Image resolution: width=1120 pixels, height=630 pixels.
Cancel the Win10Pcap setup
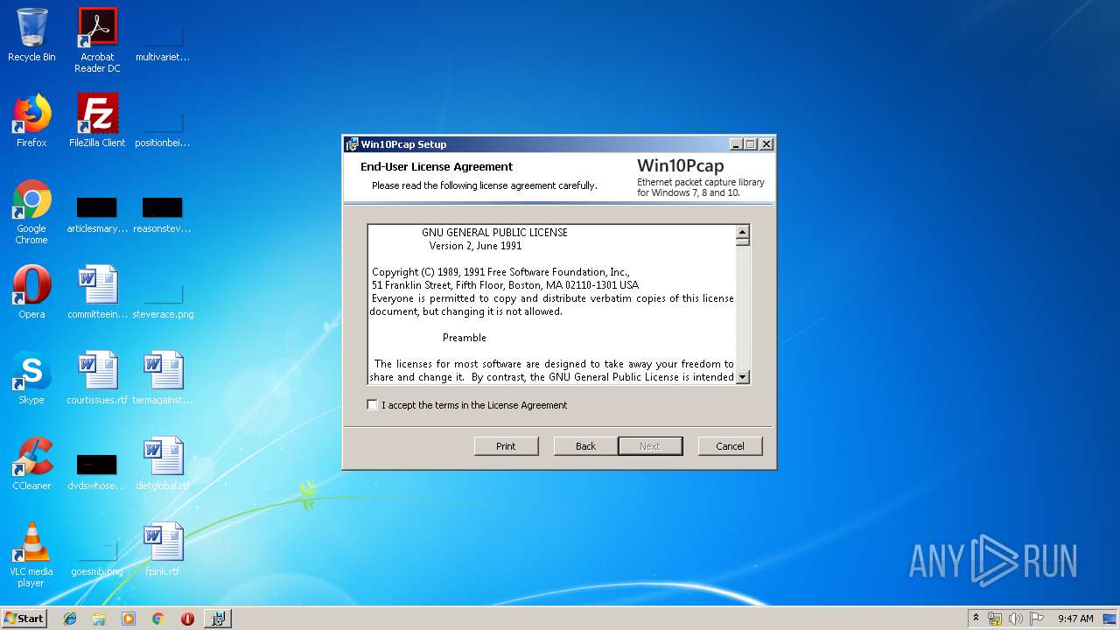pos(730,446)
